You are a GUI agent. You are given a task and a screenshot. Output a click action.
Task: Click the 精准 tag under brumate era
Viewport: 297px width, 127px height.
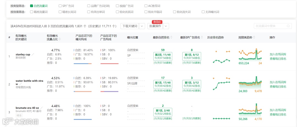point(19,115)
